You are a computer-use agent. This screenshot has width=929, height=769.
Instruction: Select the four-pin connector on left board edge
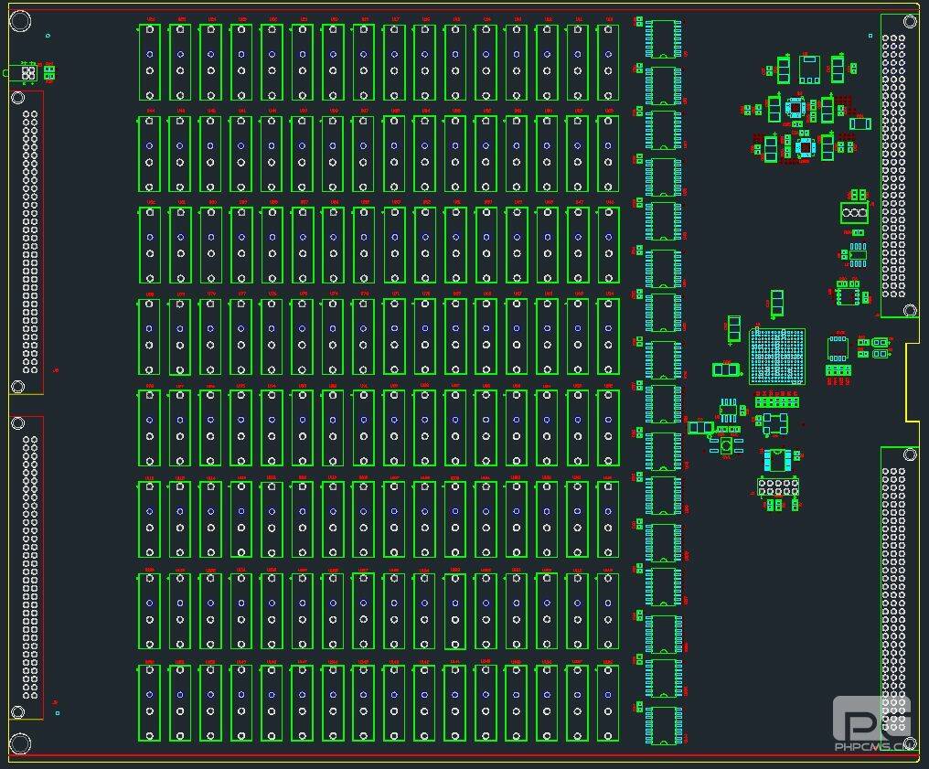click(28, 72)
